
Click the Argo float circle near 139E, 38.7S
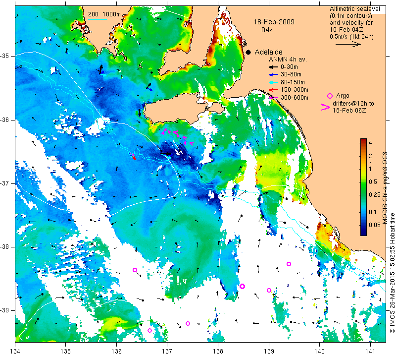[x=269, y=290]
